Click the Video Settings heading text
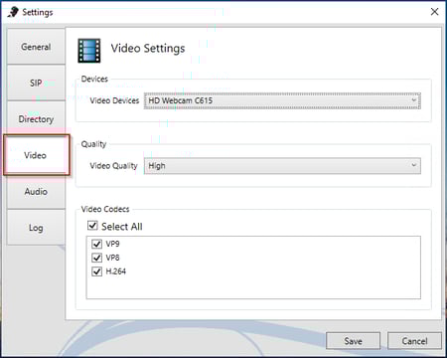The height and width of the screenshot is (358, 447). pos(148,49)
